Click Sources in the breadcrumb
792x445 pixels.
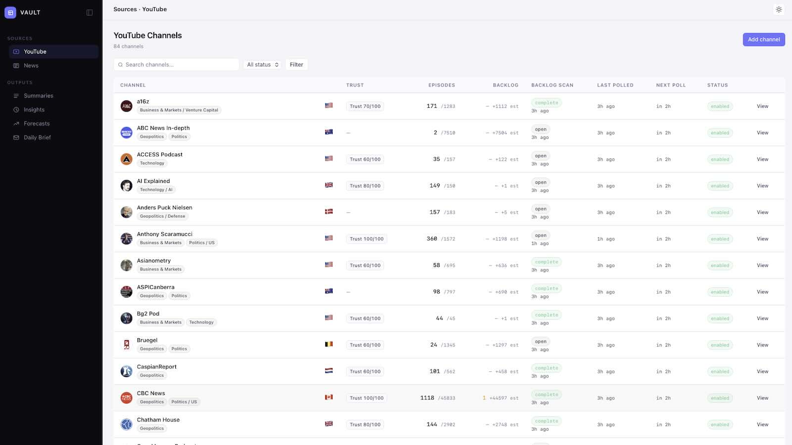coord(125,9)
